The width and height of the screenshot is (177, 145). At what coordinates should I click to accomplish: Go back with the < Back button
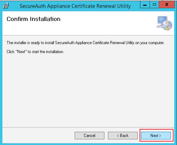(x=123, y=136)
